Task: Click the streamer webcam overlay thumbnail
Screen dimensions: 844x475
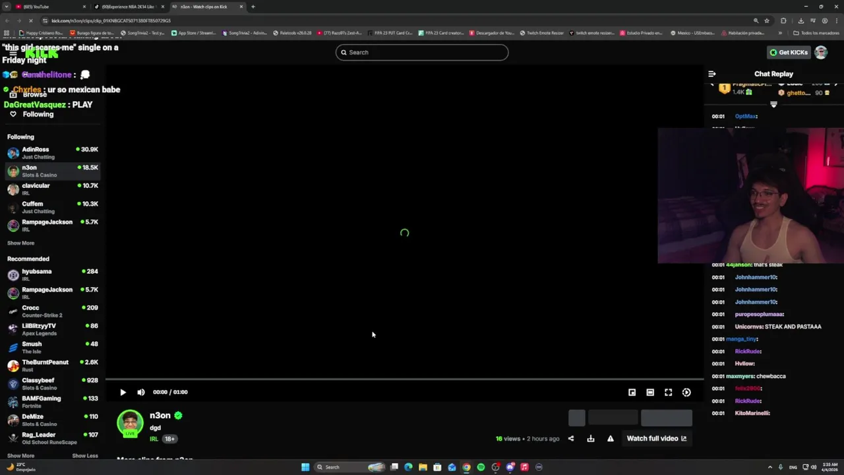Action: [x=750, y=195]
